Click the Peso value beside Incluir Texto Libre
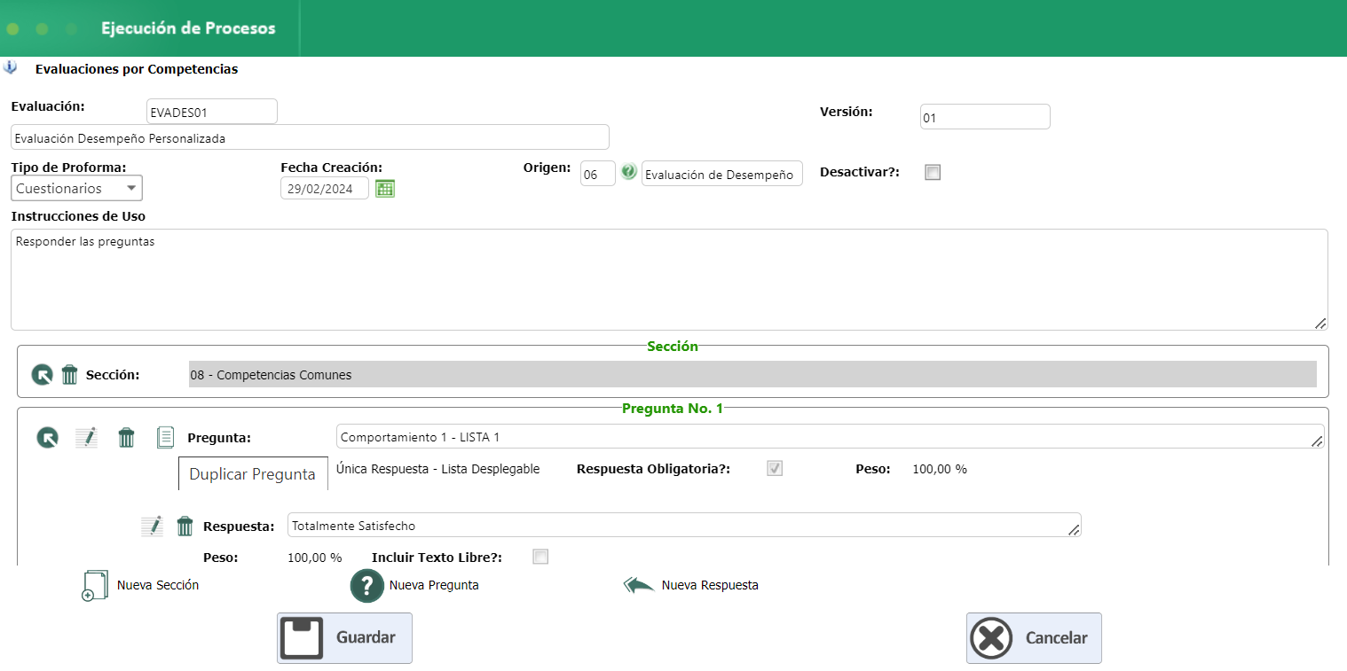The width and height of the screenshot is (1347, 671). (315, 558)
